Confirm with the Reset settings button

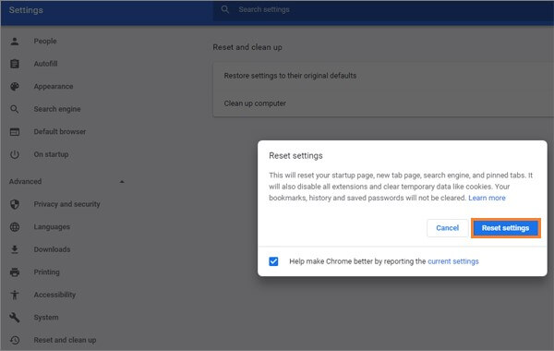(506, 228)
